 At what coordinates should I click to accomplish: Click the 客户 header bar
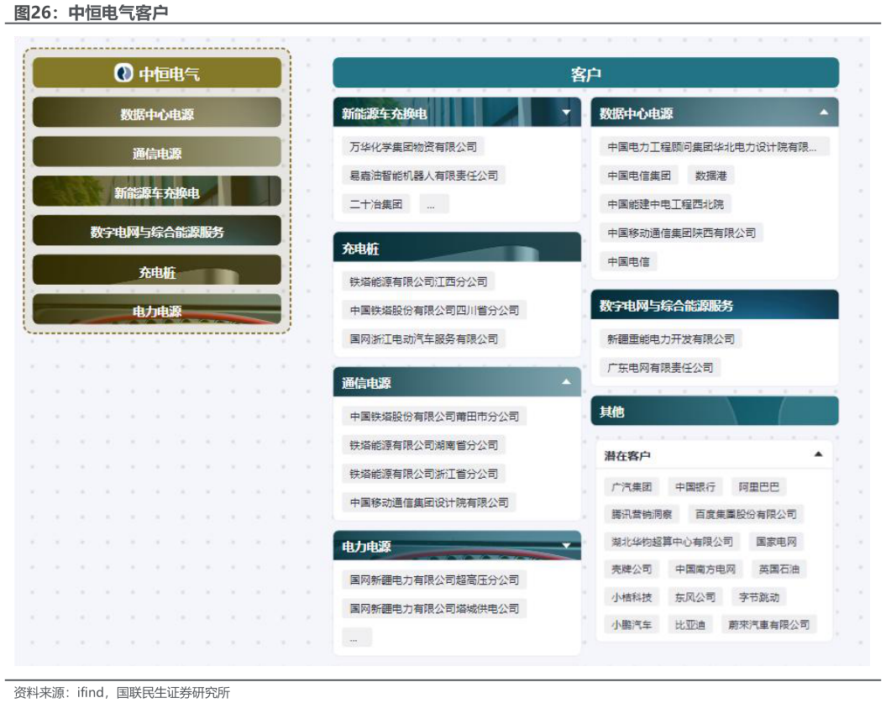click(x=585, y=73)
